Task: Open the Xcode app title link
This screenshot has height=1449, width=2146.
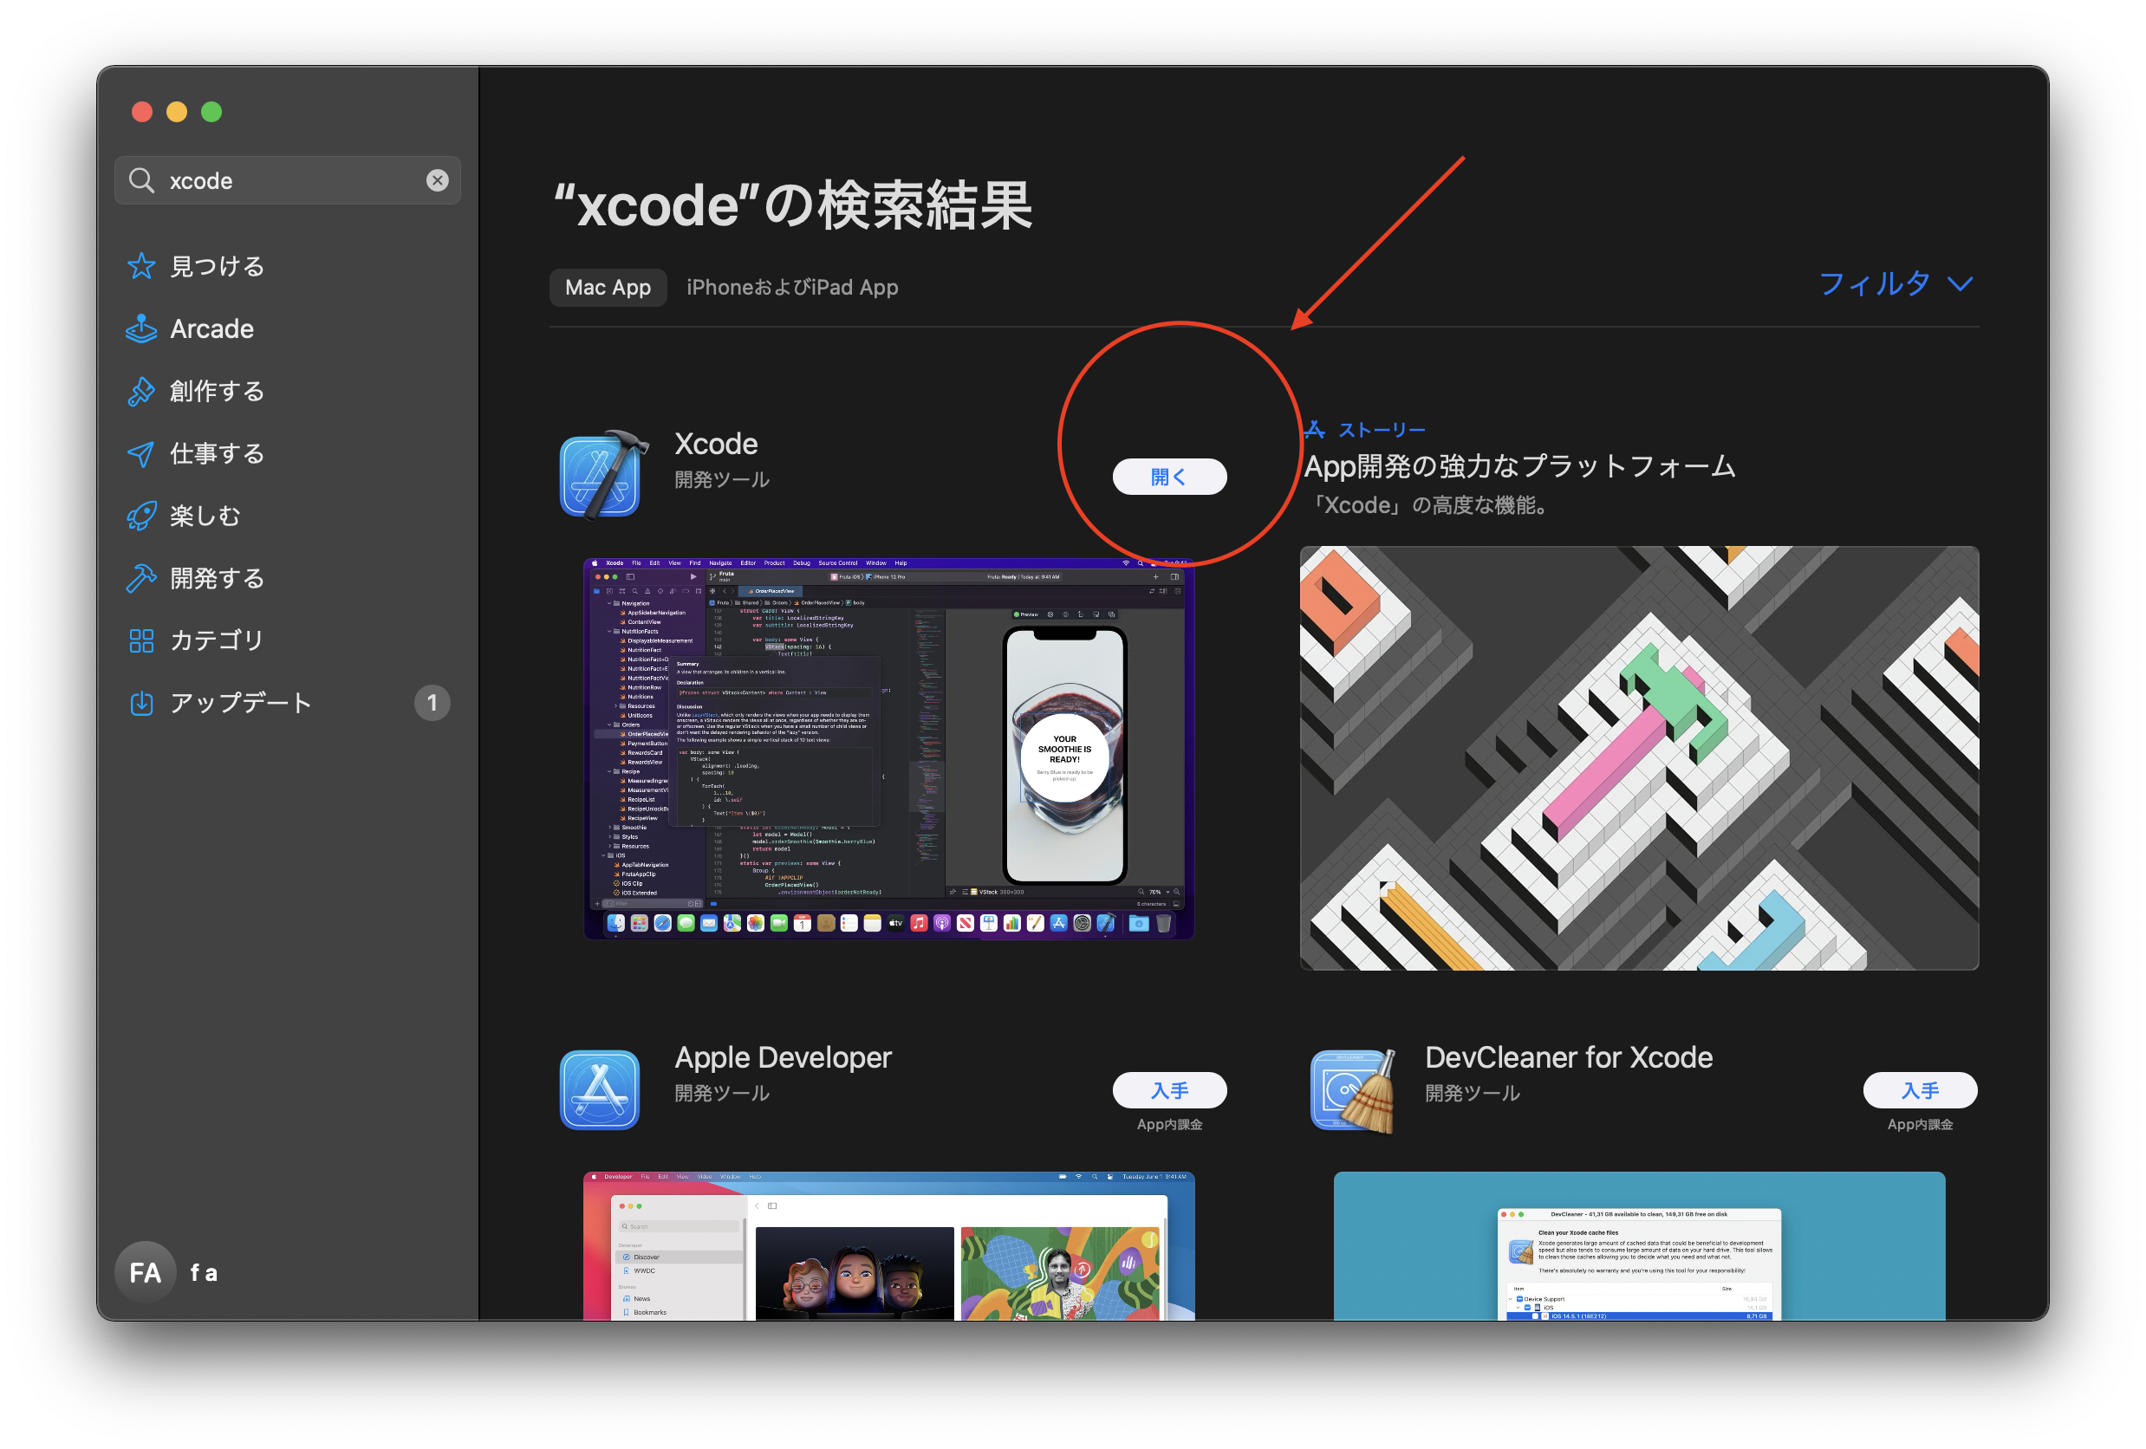Action: (716, 444)
